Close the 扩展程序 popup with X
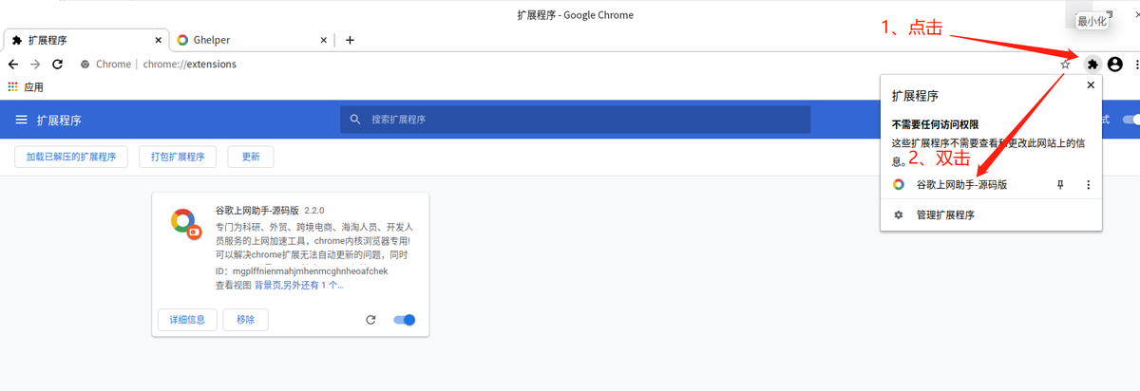 coord(1091,85)
